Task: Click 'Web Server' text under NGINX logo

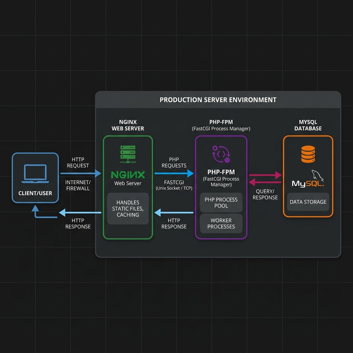Action: [128, 183]
